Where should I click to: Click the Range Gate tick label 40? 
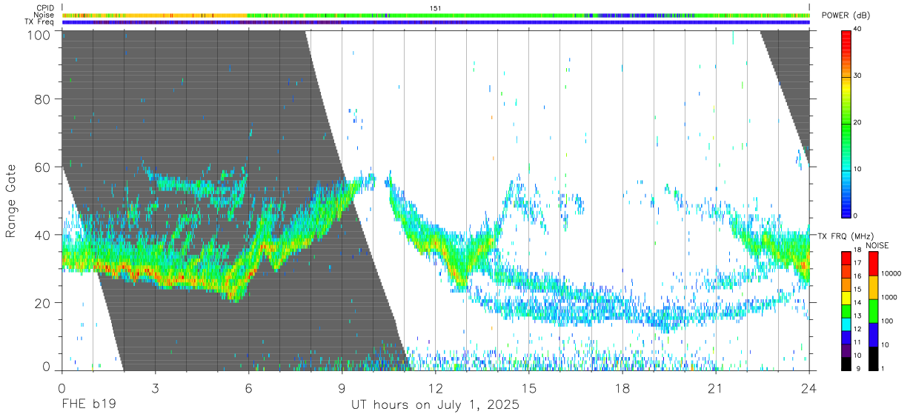[44, 235]
